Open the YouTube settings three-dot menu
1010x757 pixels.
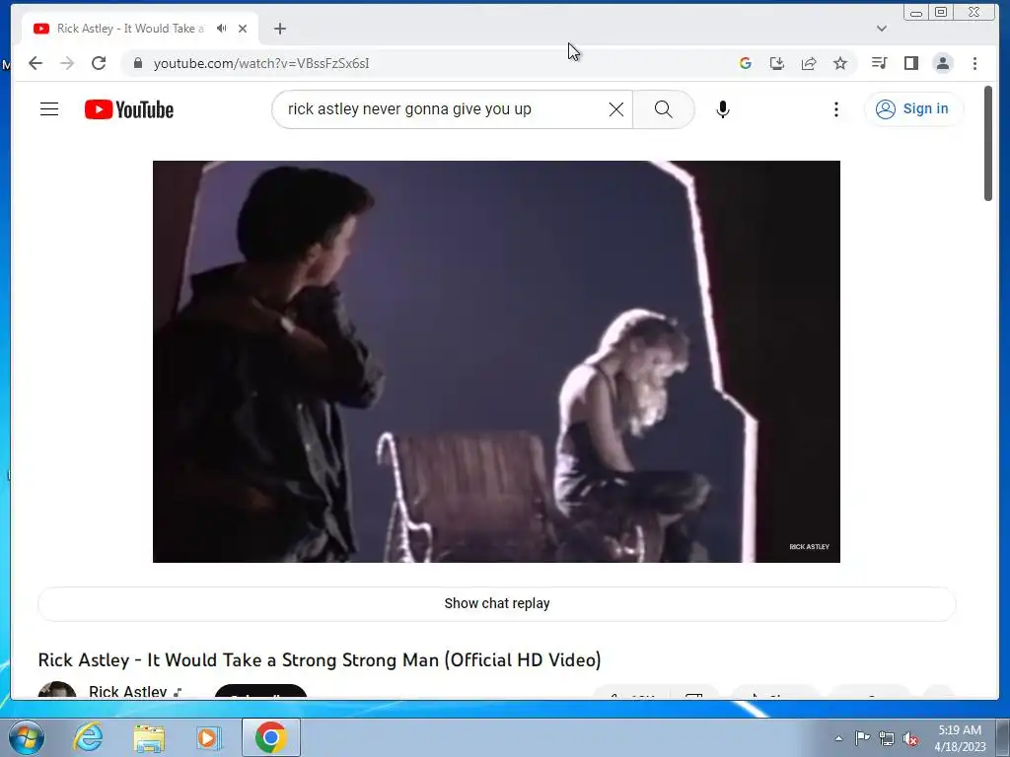point(836,109)
